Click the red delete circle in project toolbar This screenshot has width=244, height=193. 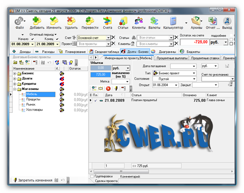point(108,88)
